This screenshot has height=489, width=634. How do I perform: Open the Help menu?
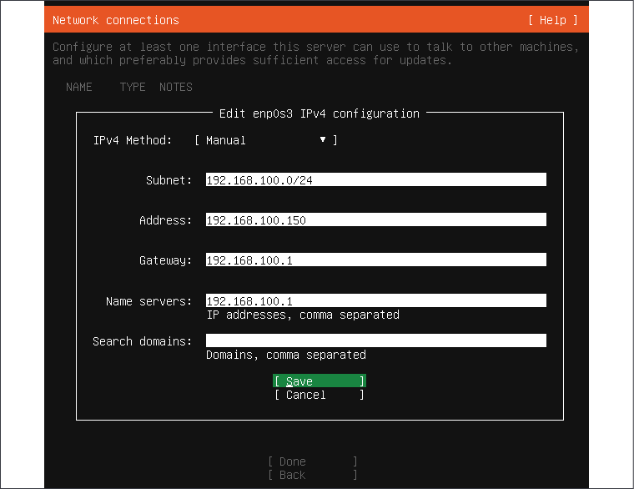coord(553,20)
